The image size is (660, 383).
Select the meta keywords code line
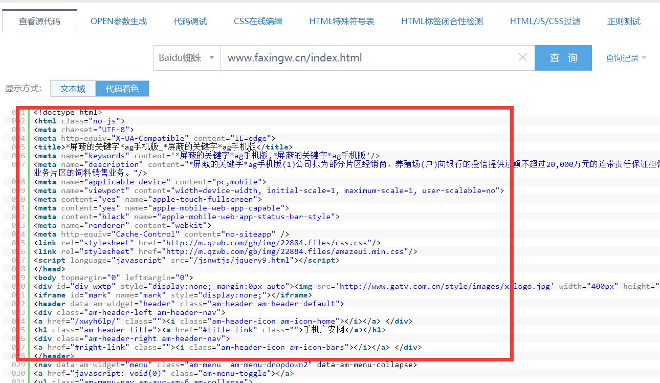pos(207,156)
